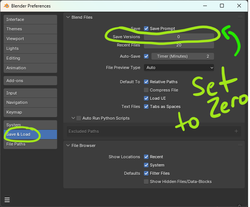
Task: Grab the File Browser panel drag handle dots
Action: pos(240,145)
